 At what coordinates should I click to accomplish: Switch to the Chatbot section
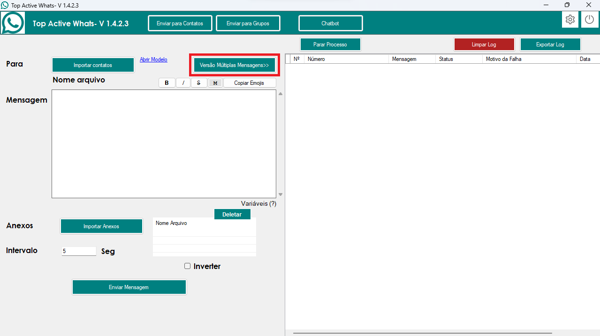331,23
